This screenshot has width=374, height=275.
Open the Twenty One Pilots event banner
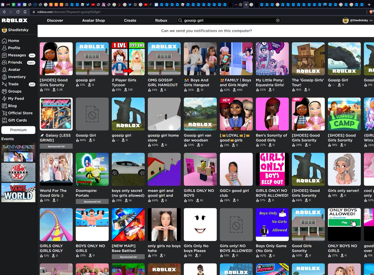(x=18, y=152)
